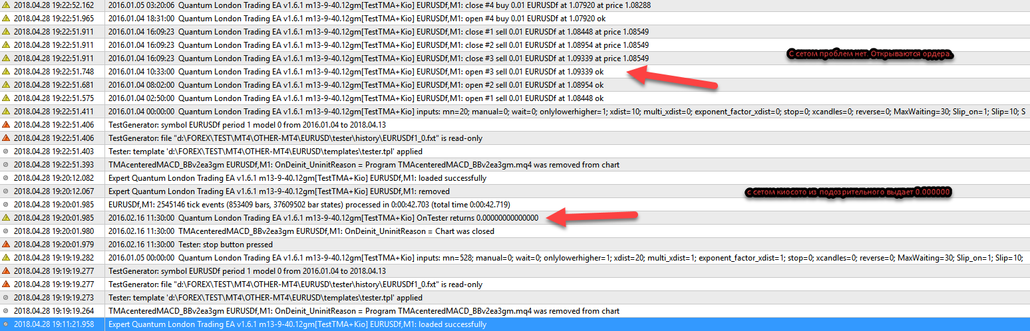Image resolution: width=1030 pixels, height=331 pixels.
Task: Click the info icon beside '2545146 tick events' entry
Action: 6,204
